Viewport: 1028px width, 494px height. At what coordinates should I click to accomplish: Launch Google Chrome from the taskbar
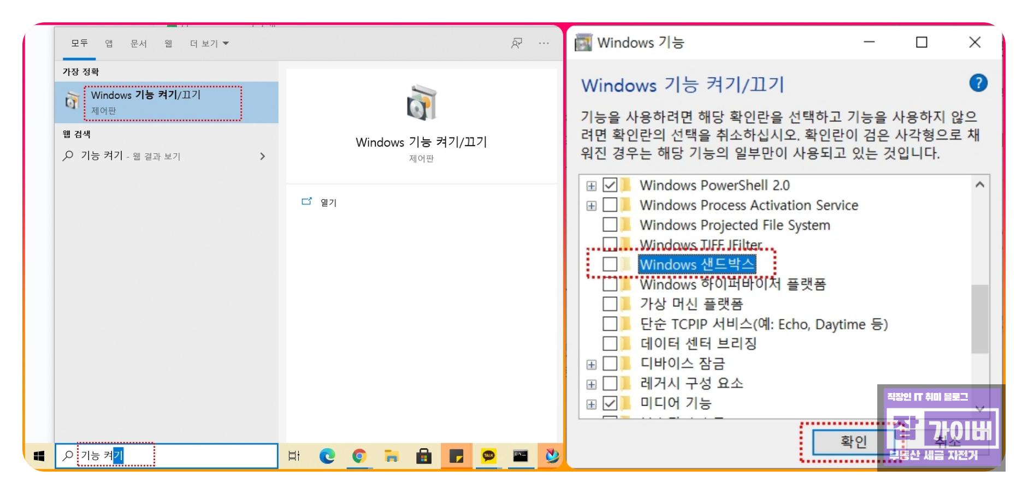coord(359,456)
